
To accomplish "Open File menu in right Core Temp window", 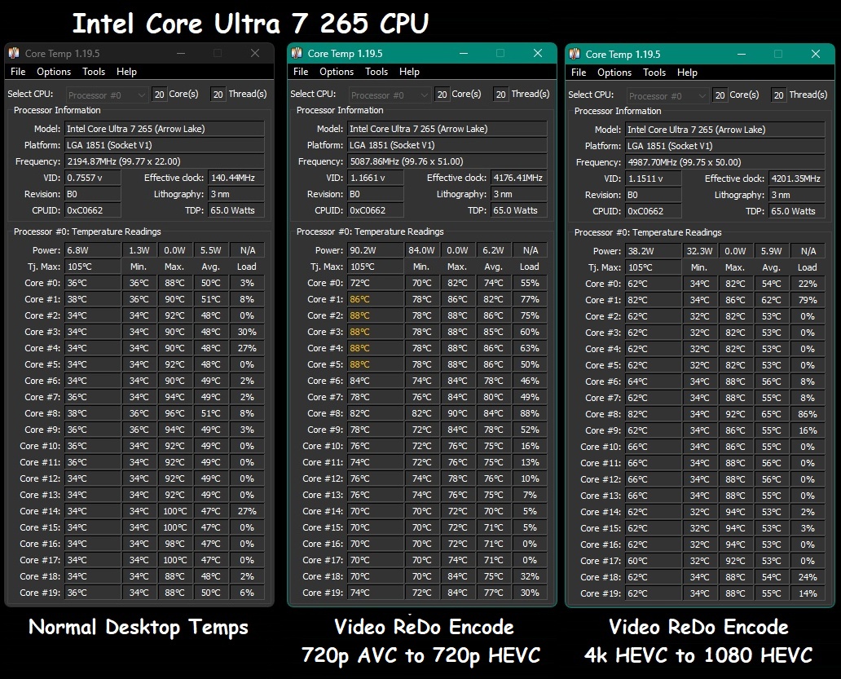I will [x=579, y=73].
